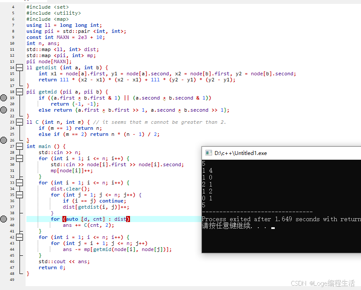Click line number 39 in the gutter
The image size is (361, 290).
(12, 219)
